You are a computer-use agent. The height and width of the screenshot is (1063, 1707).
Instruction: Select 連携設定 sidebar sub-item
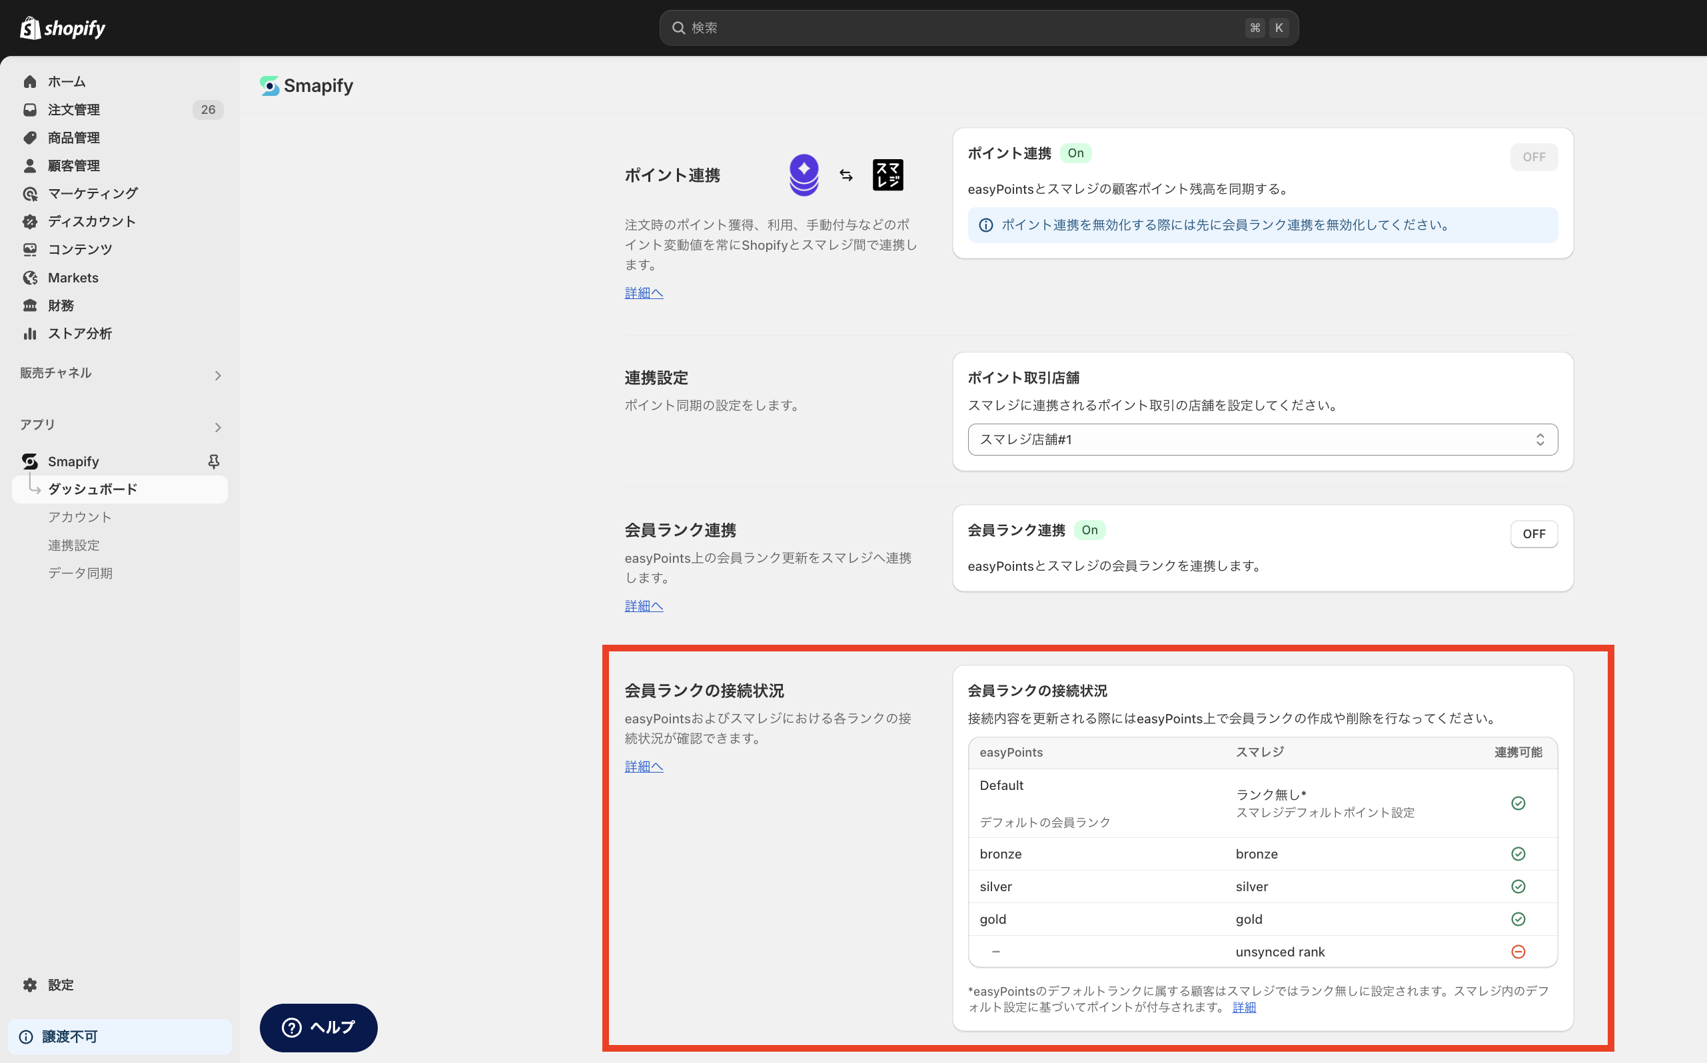(74, 545)
